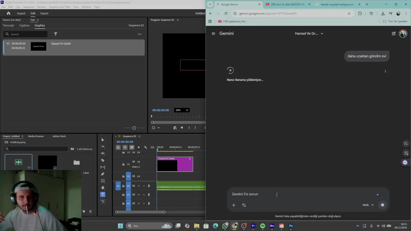
Task: Open Chrome downloads icon
Action: click(383, 13)
